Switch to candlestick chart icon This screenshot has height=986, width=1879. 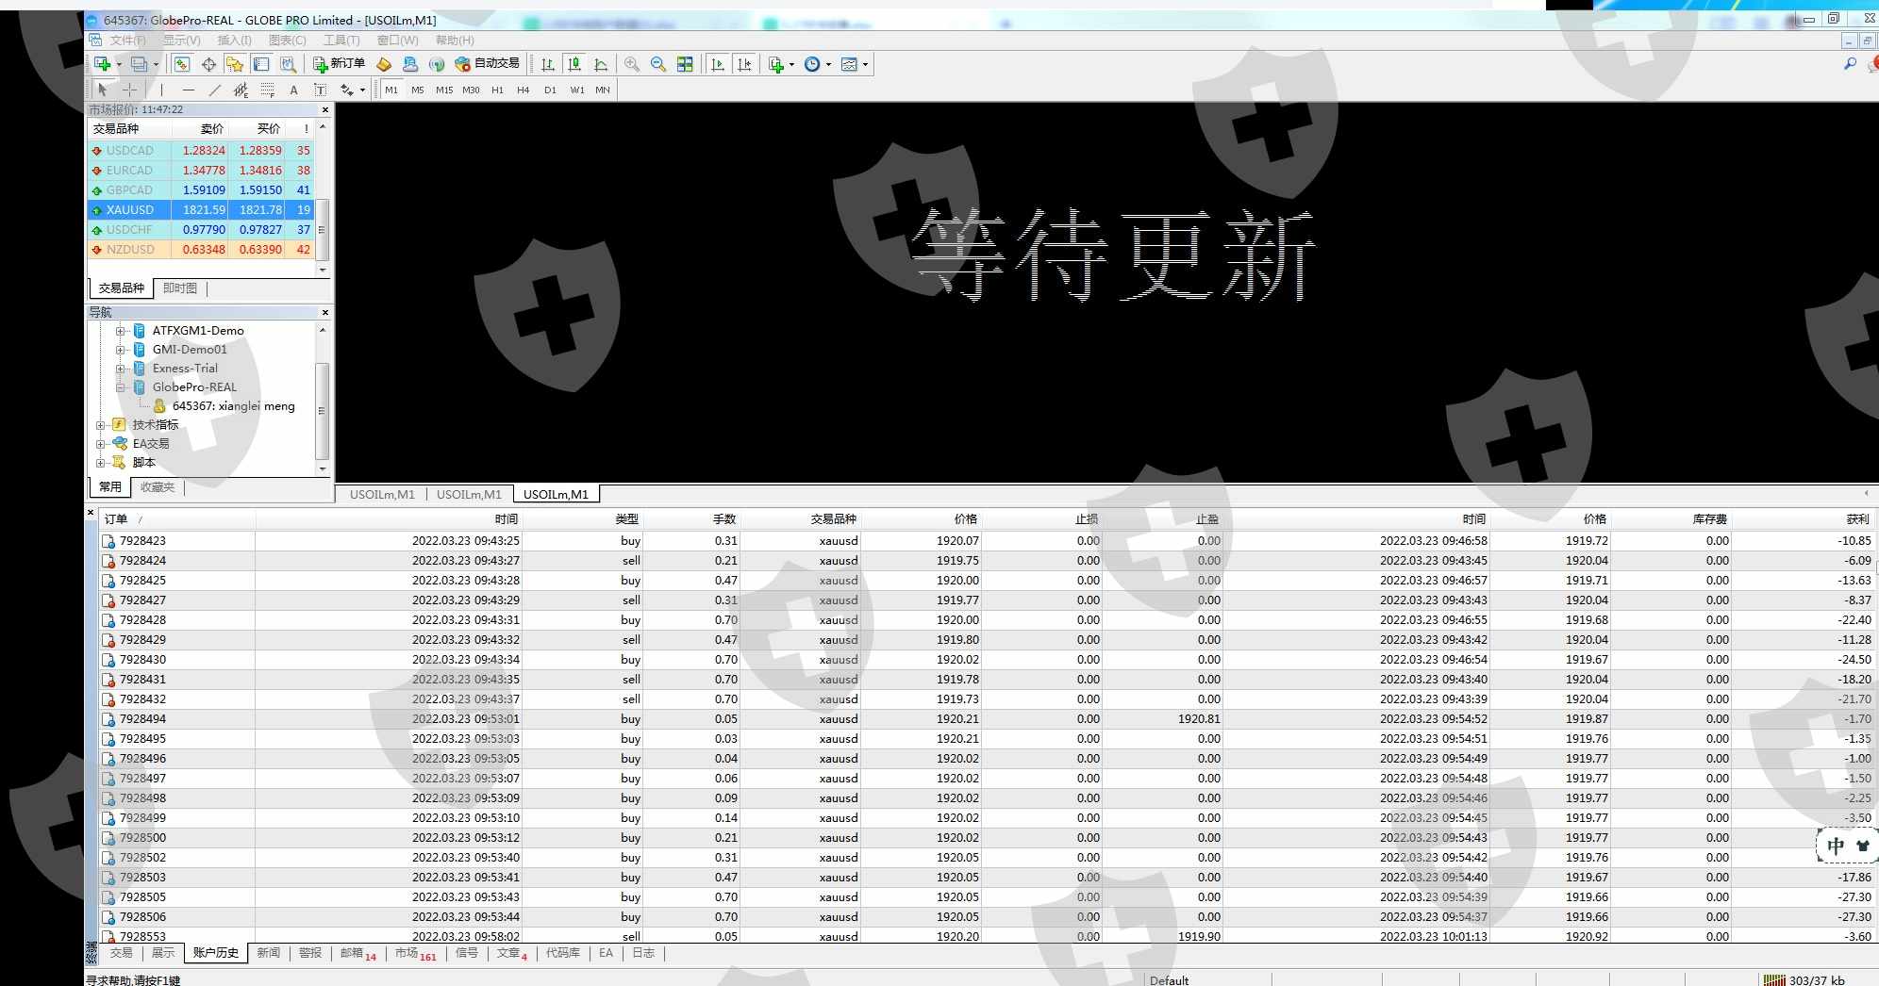pos(574,64)
